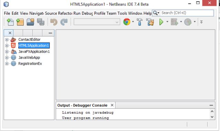Expand the HTML5Application1 project node
This screenshot has width=220, height=131.
click(7, 45)
